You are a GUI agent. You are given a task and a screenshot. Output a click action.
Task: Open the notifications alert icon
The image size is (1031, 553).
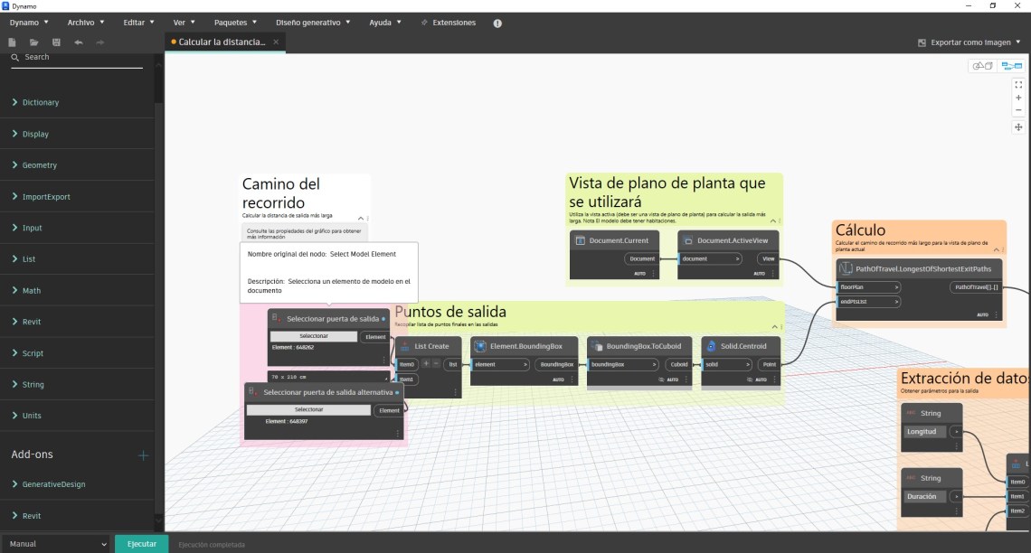click(497, 23)
